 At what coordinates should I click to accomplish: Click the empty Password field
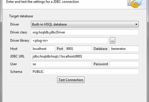(124, 64)
